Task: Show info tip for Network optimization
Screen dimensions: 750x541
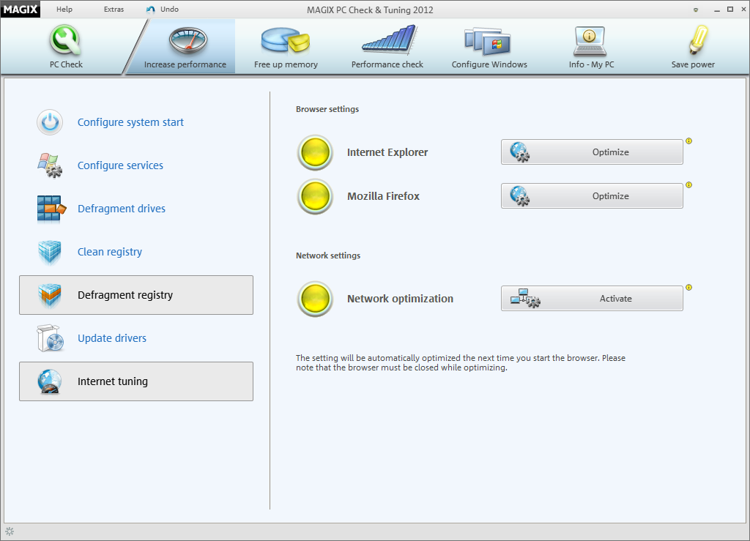Action: (x=688, y=287)
